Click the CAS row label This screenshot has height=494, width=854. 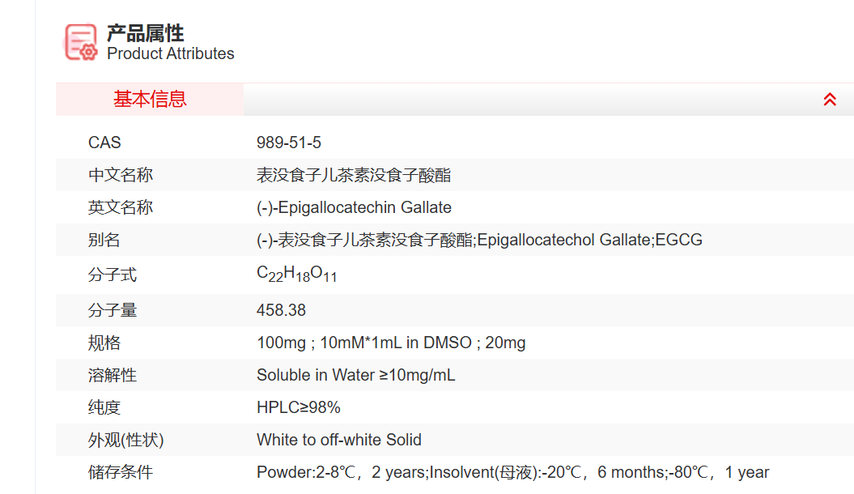[x=104, y=143]
